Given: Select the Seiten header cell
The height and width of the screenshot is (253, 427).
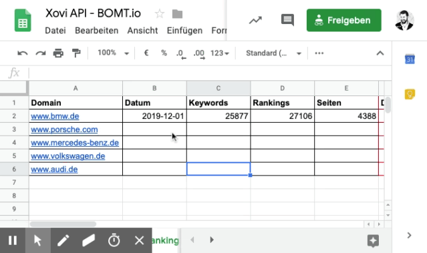Looking at the screenshot, I should click(346, 103).
